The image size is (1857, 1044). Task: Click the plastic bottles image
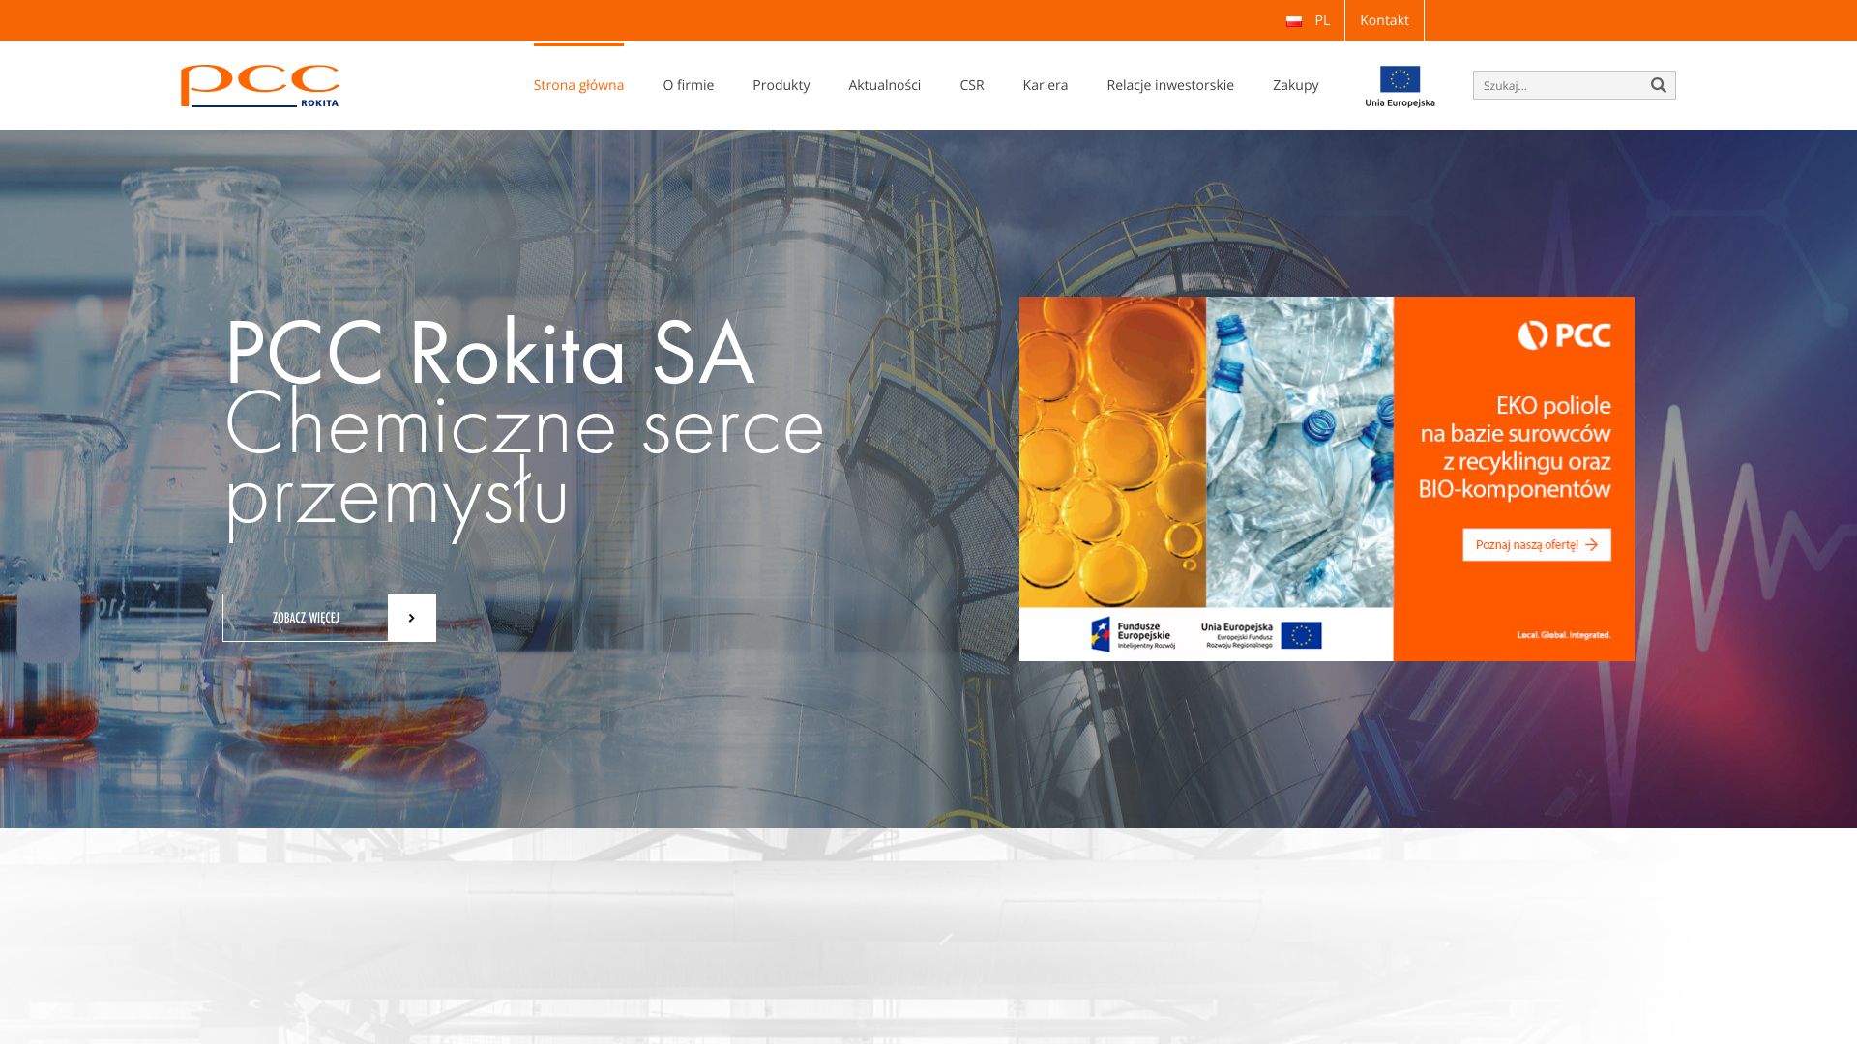click(x=1300, y=451)
